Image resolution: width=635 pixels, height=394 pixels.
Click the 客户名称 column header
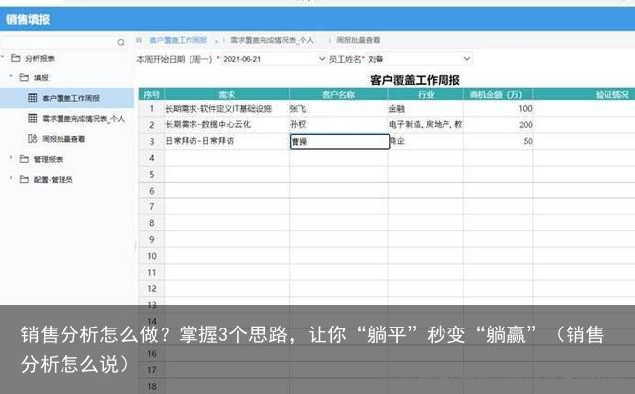coord(338,94)
